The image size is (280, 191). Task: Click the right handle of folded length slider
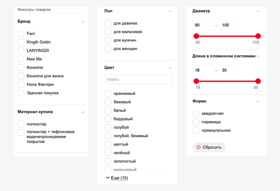click(258, 81)
